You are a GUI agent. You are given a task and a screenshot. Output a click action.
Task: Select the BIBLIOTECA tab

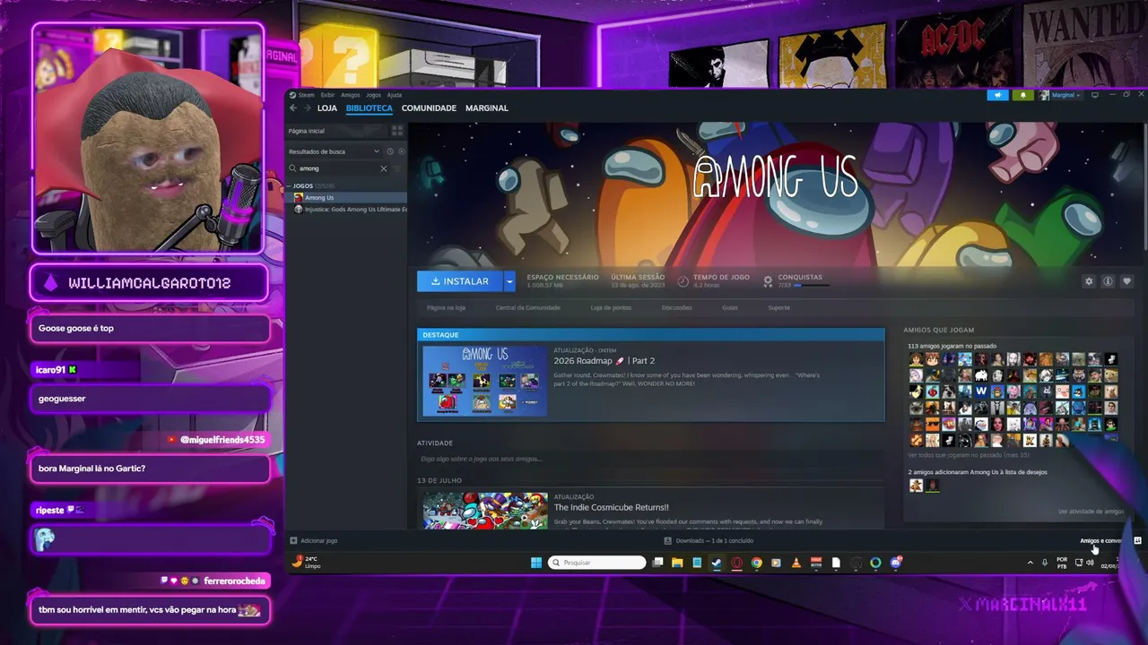[370, 108]
